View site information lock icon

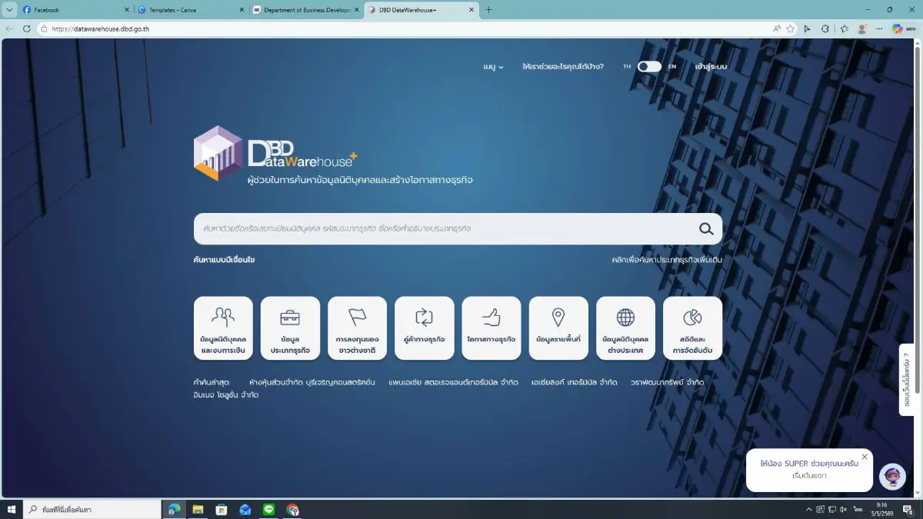(44, 28)
